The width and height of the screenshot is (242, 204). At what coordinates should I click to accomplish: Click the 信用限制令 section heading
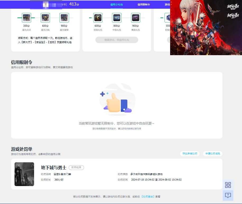tap(22, 62)
